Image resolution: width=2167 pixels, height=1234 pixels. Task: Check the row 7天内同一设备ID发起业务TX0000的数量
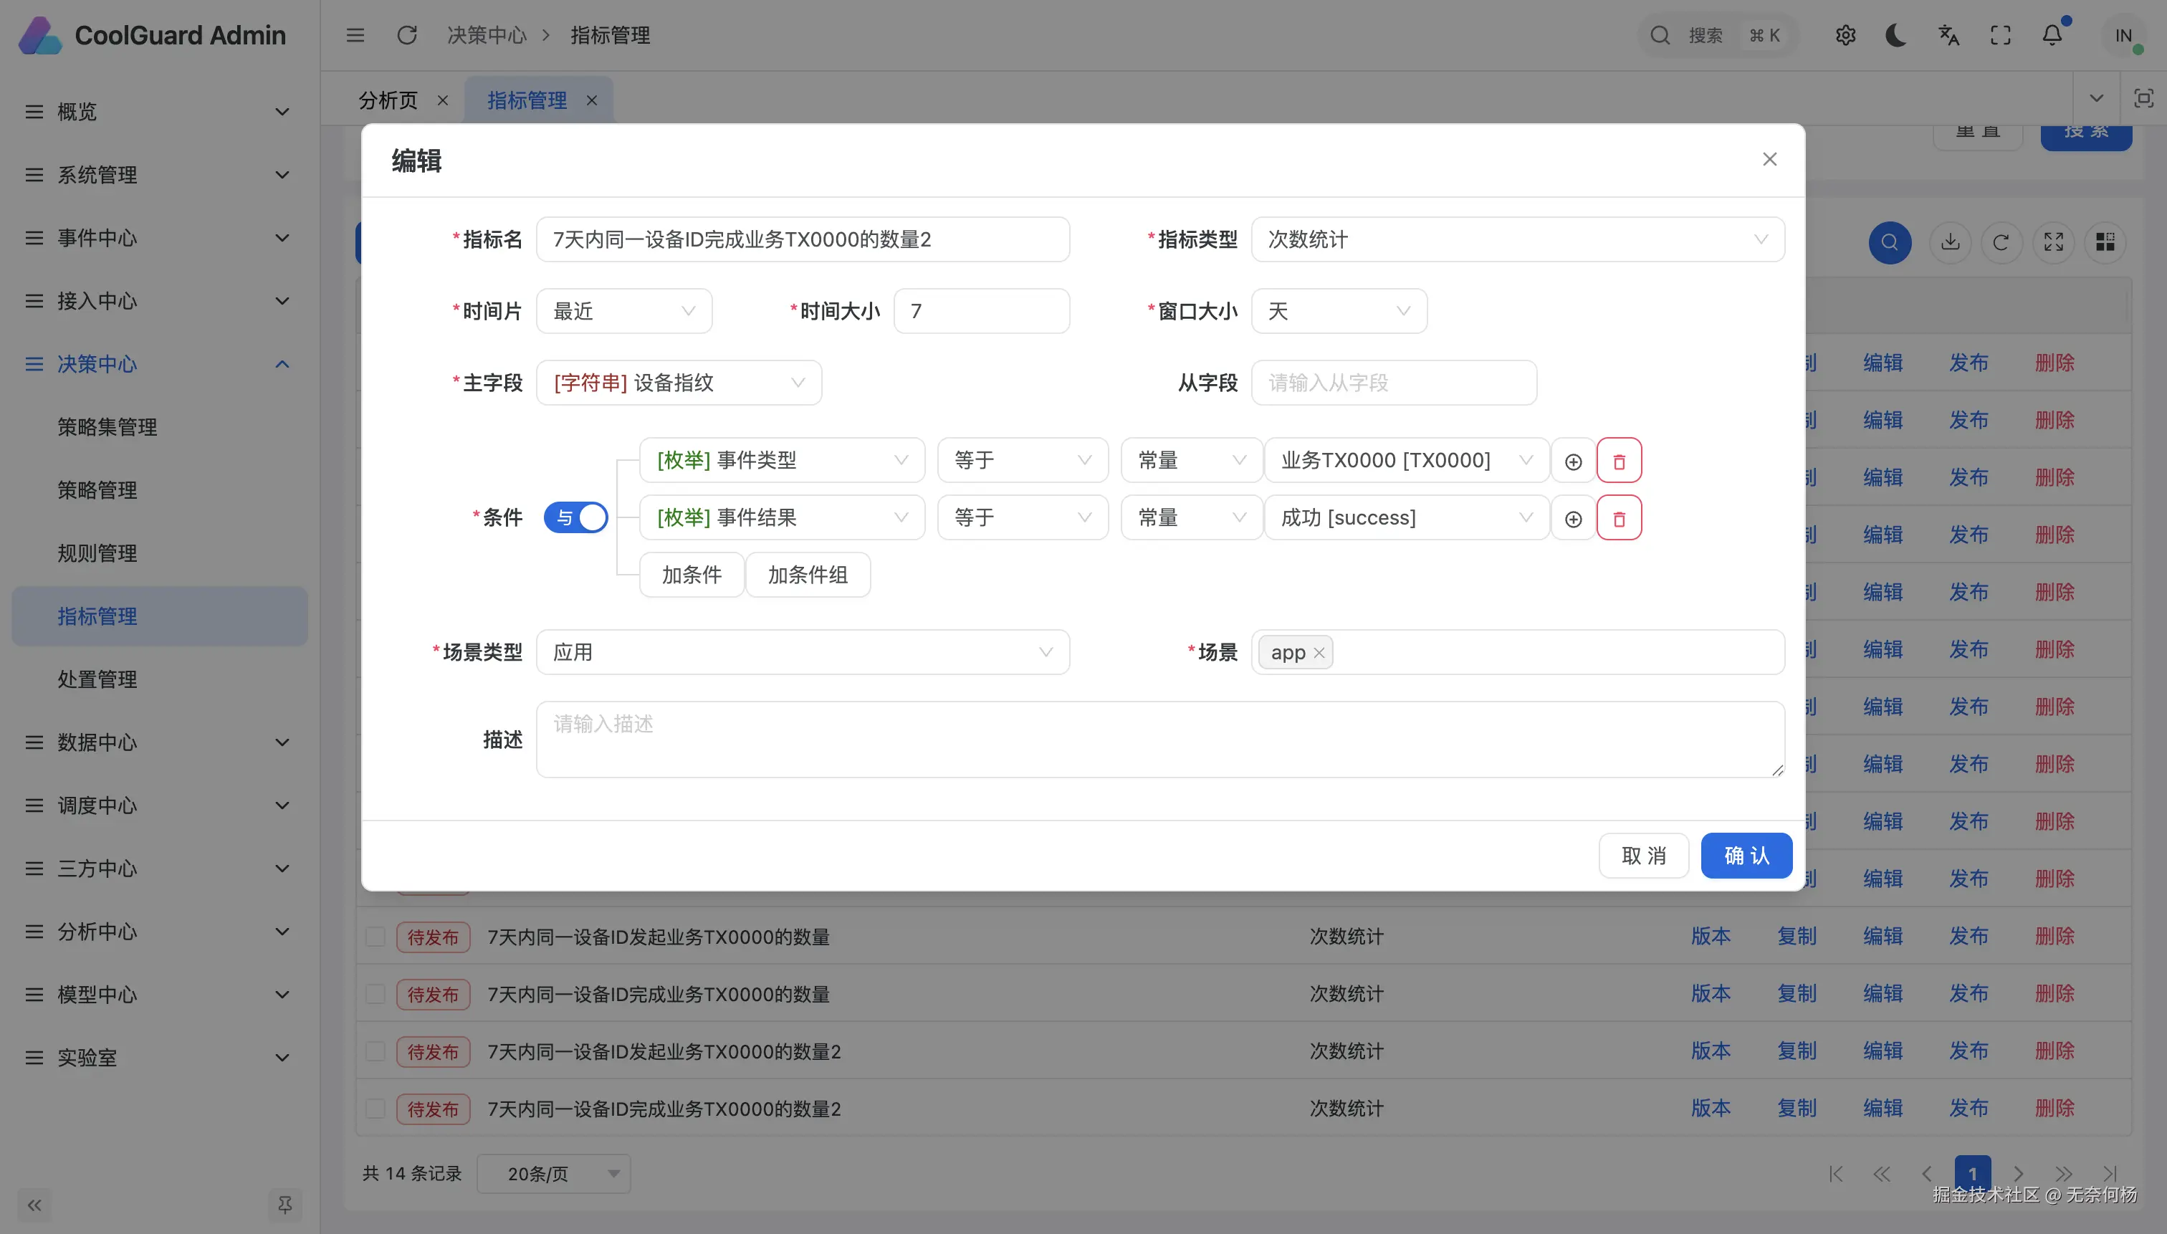pos(375,937)
